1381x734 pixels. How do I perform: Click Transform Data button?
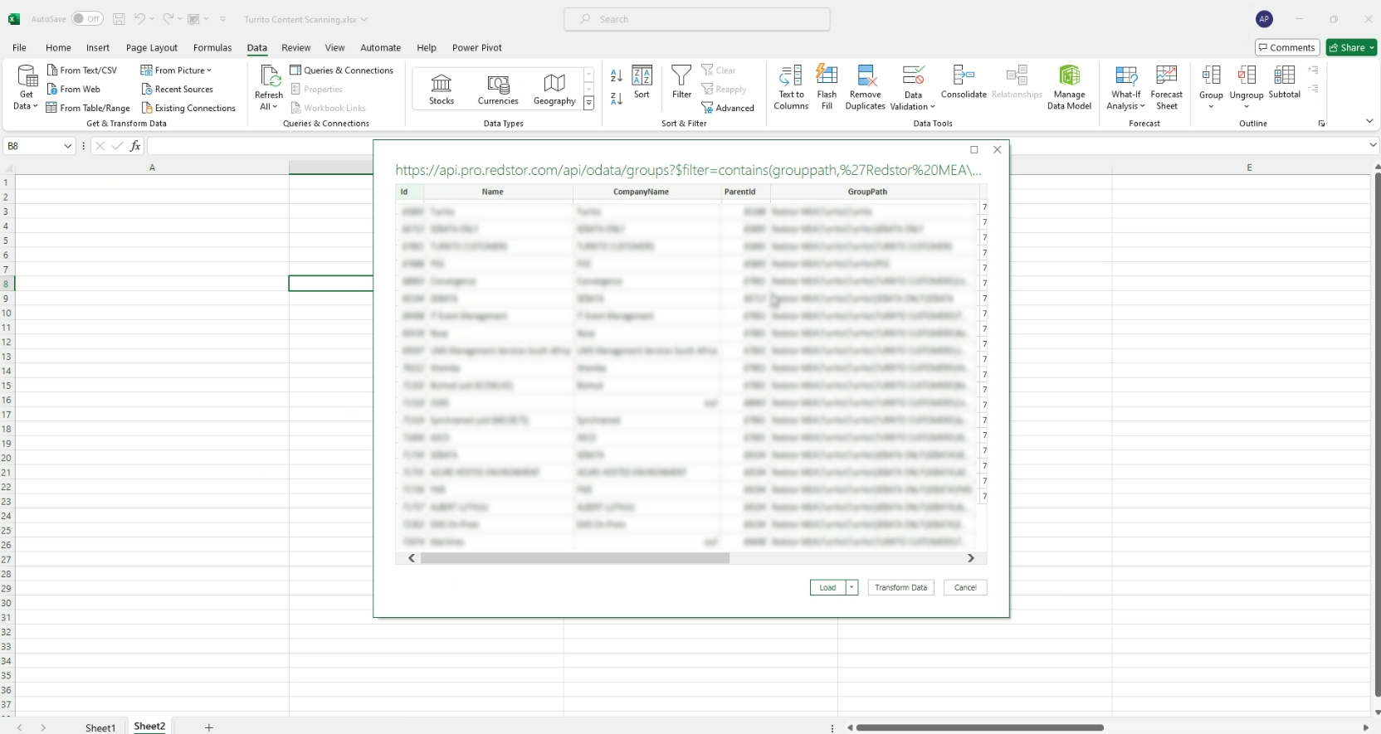pyautogui.click(x=900, y=587)
